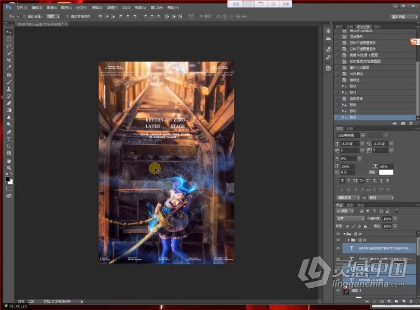Open the Edit menu
The width and height of the screenshot is (420, 310).
click(37, 8)
